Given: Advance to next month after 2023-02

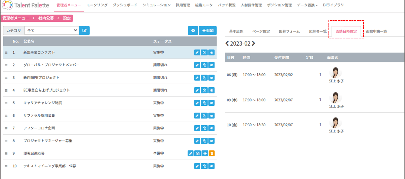Looking at the screenshot, I should [x=253, y=43].
